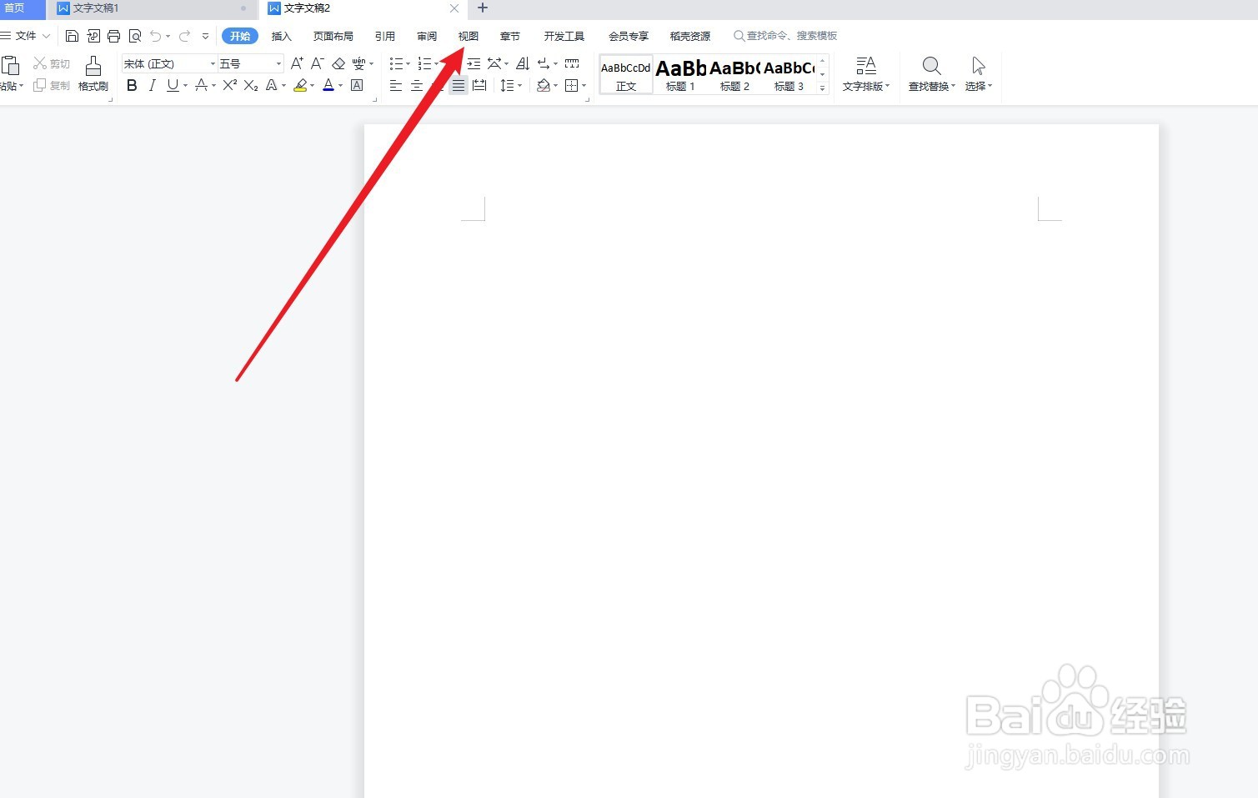Apply the 标题 2 style
Viewport: 1258px width, 798px height.
tap(734, 74)
